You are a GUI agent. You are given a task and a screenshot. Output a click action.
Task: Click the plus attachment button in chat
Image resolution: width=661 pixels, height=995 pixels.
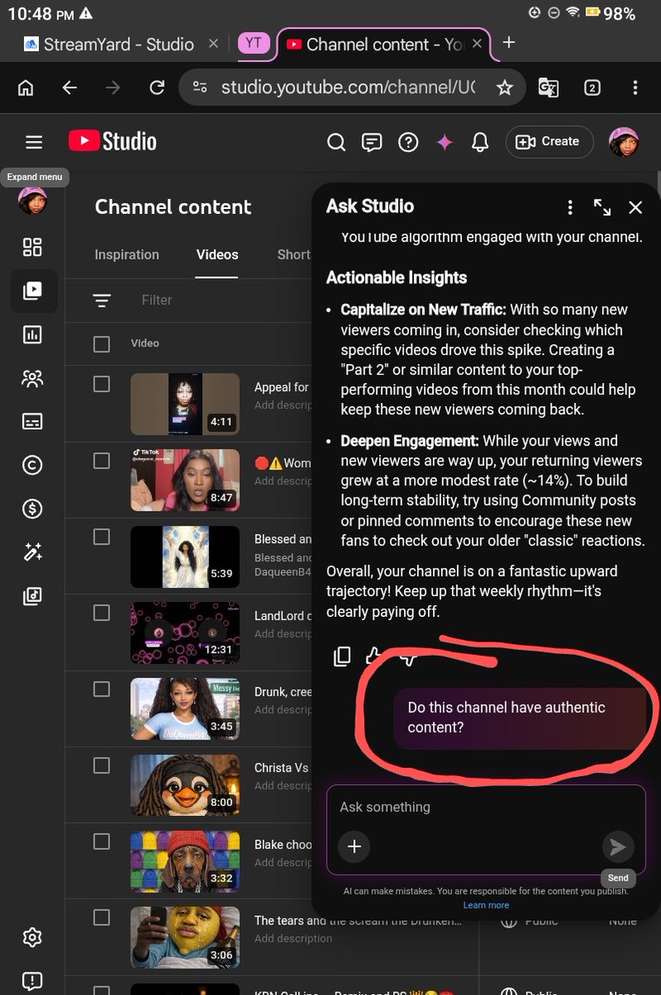tap(354, 847)
